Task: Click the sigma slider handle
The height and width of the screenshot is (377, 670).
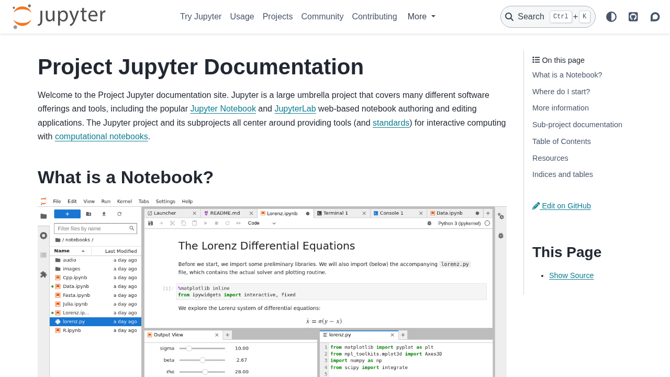Action: (189, 348)
